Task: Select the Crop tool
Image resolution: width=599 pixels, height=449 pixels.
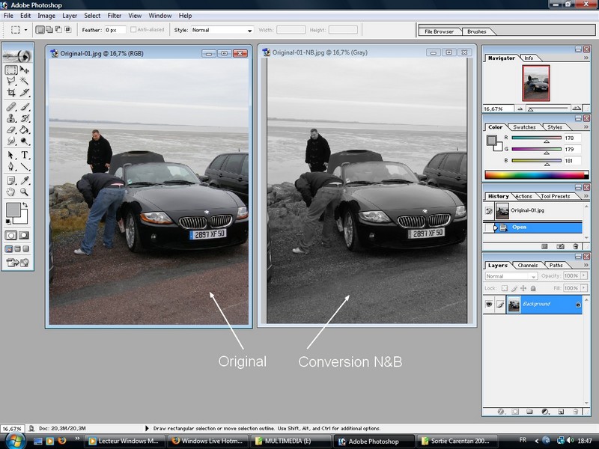Action: tap(11, 92)
